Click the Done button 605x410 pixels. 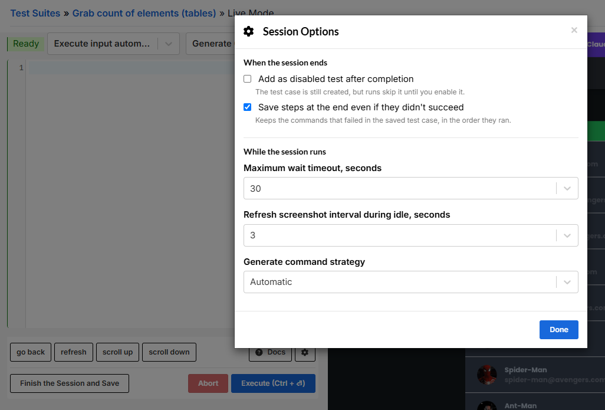point(558,330)
